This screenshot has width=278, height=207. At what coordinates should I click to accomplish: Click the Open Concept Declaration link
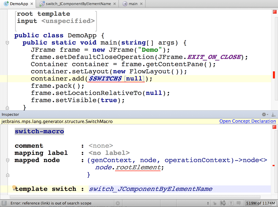pos(247,121)
